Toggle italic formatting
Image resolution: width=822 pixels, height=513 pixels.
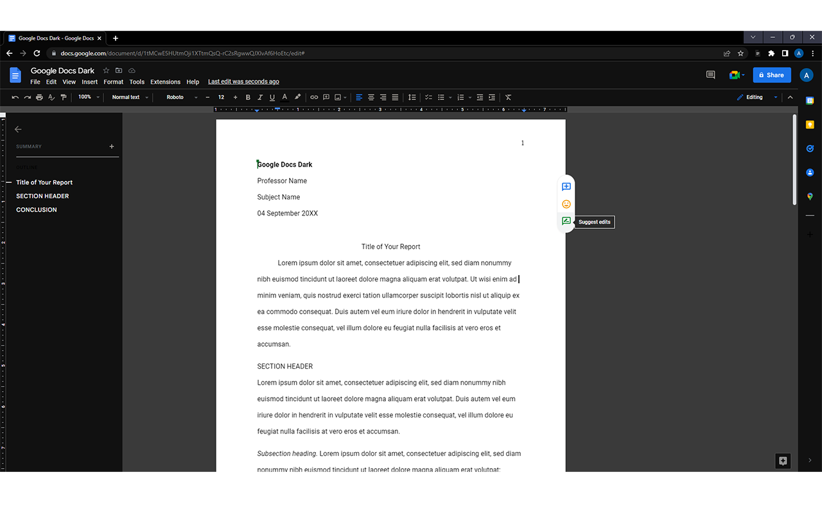pos(260,97)
